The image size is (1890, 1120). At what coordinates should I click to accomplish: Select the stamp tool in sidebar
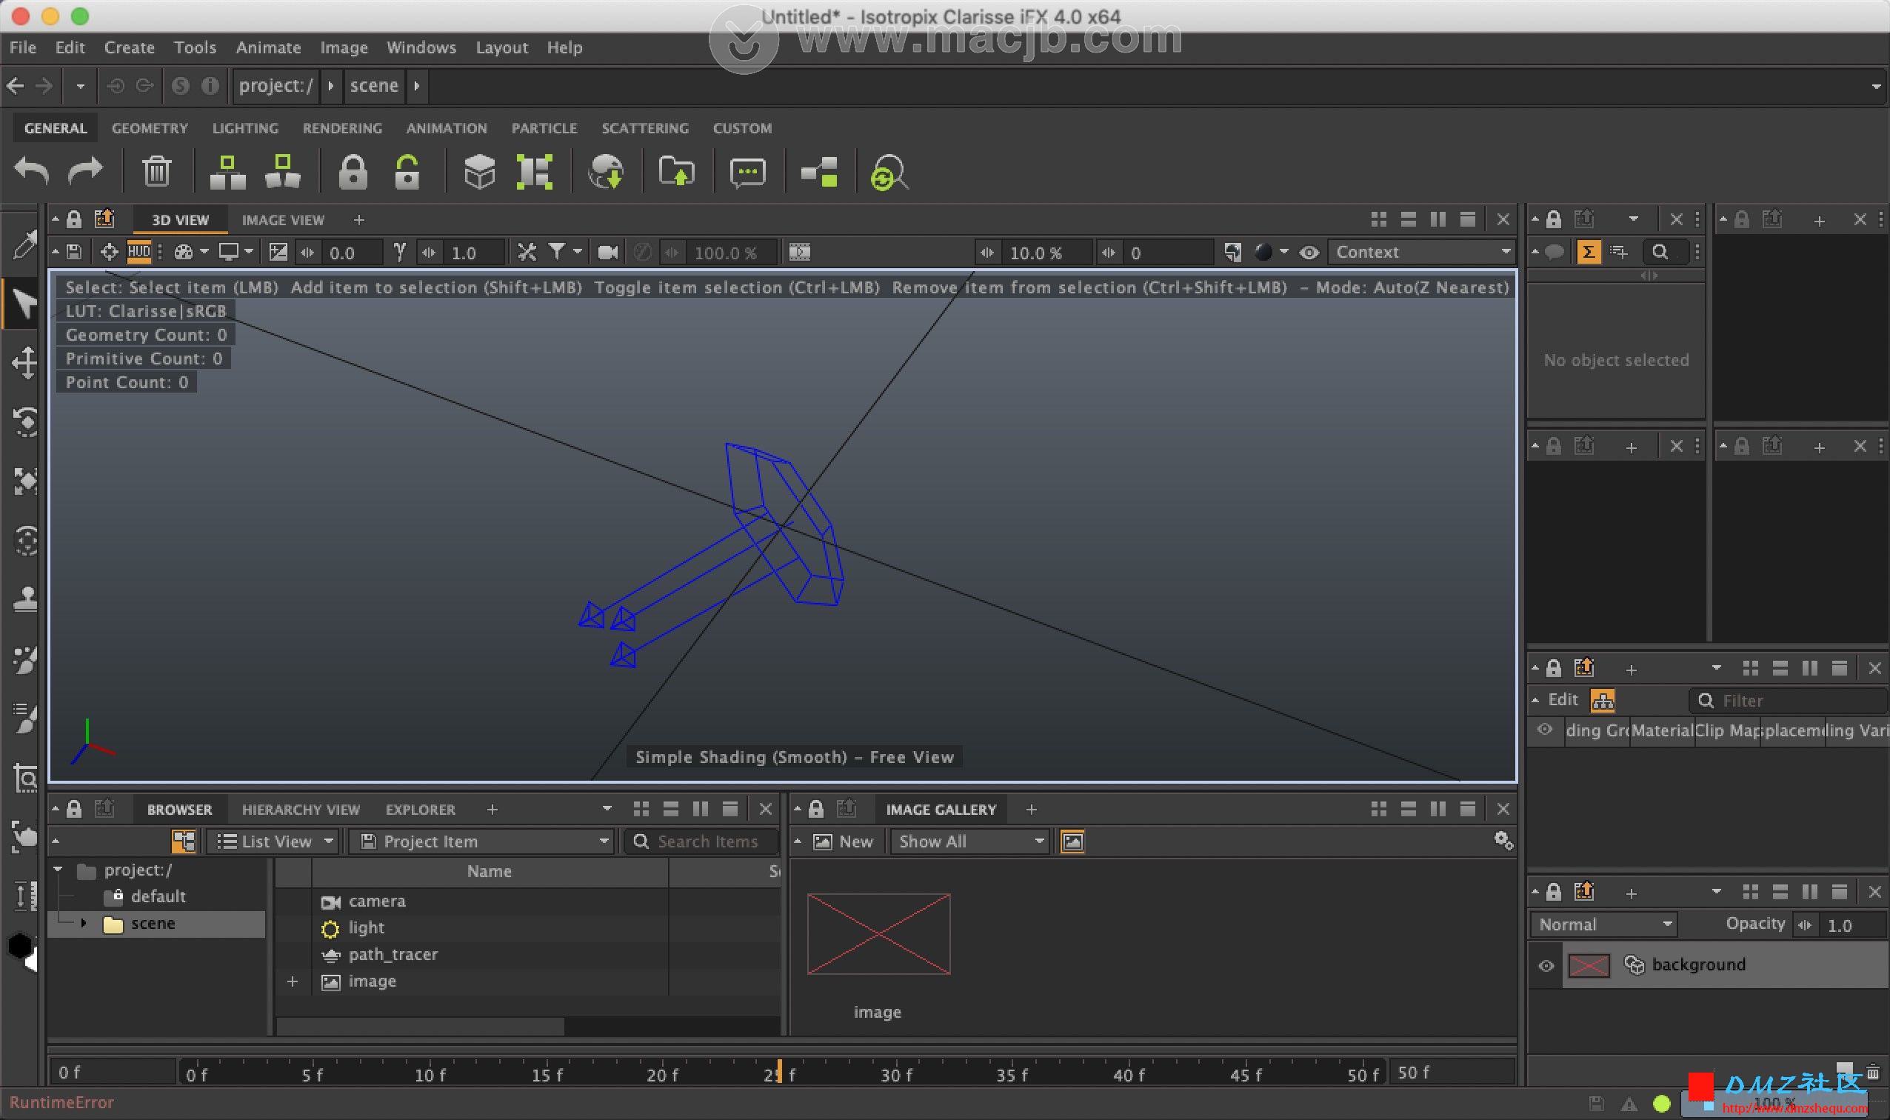[25, 601]
